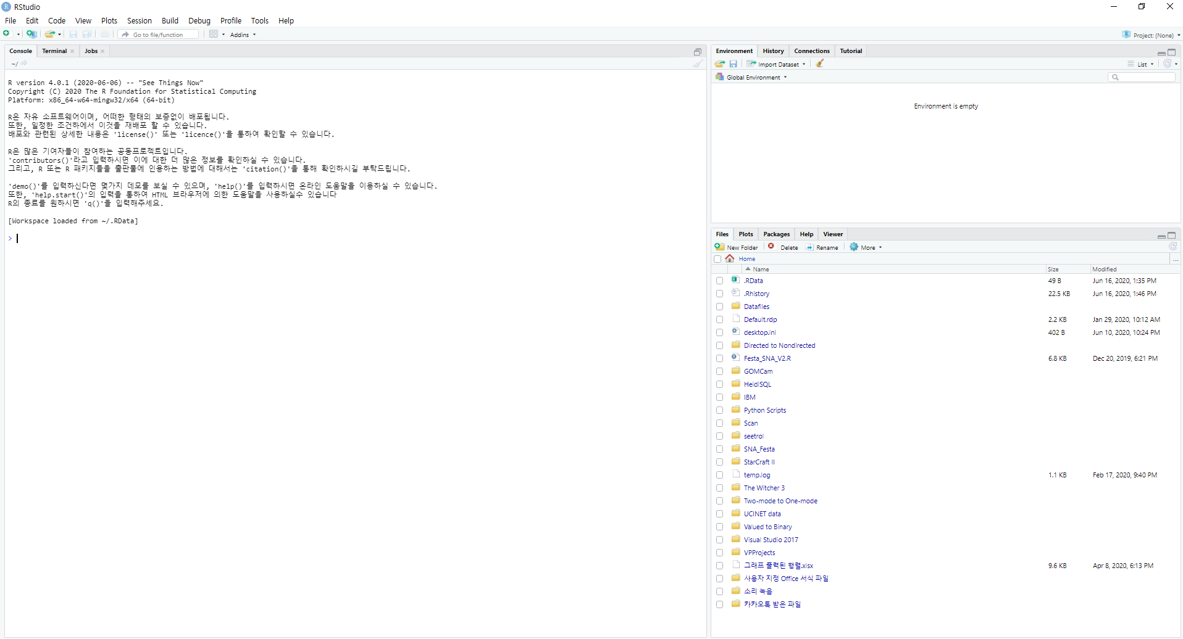Maximize the Files pane

point(1172,236)
